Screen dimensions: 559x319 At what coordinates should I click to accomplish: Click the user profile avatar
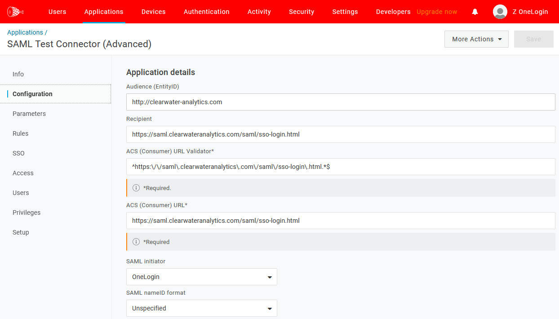tap(500, 12)
